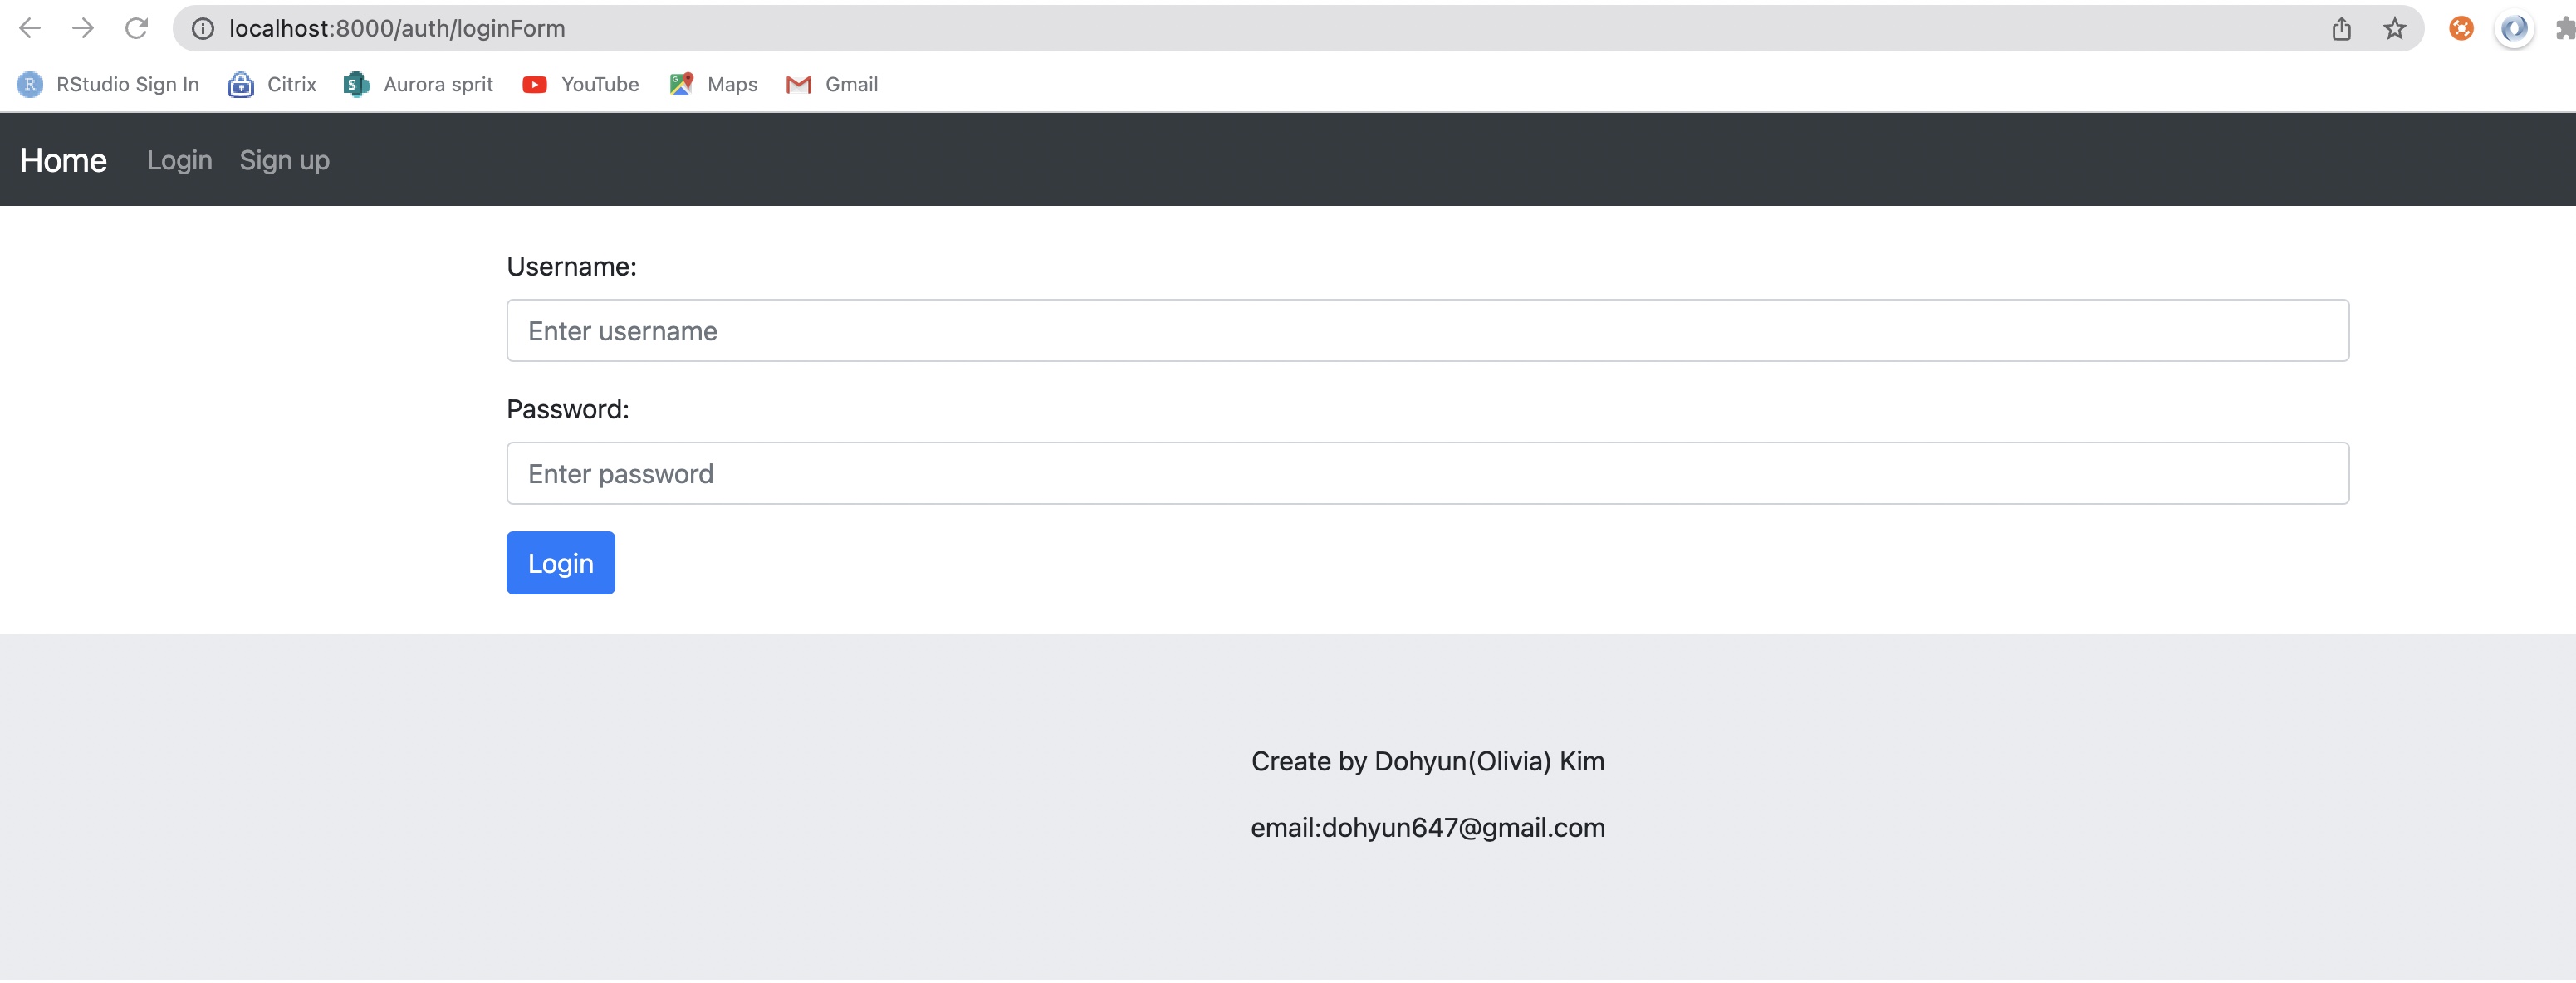Go to Home in the navbar
This screenshot has height=983, width=2576.
click(x=63, y=160)
